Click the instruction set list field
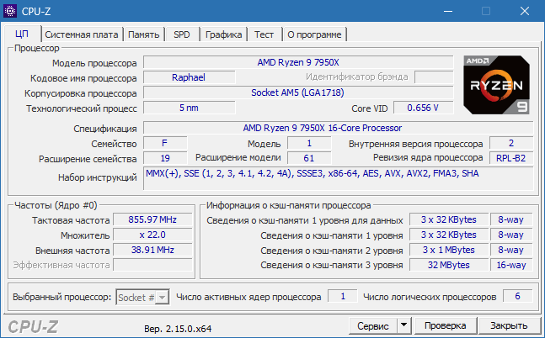The image size is (545, 338). (x=338, y=178)
